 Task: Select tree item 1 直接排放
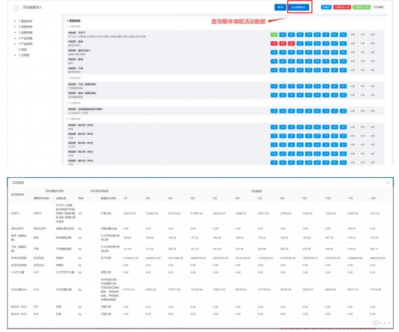coord(25,21)
